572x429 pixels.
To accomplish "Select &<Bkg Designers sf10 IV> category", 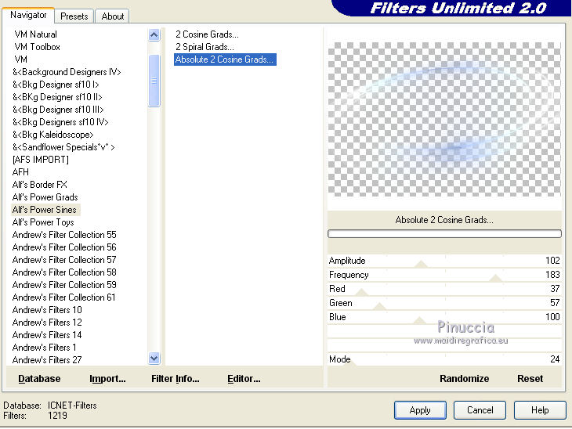I will 60,122.
